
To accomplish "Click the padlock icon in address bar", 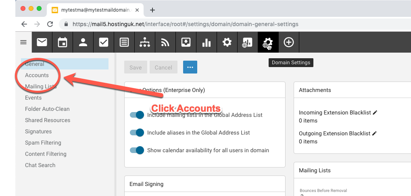I will 66,24.
